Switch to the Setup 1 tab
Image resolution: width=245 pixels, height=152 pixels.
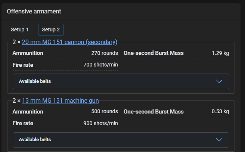(x=19, y=30)
